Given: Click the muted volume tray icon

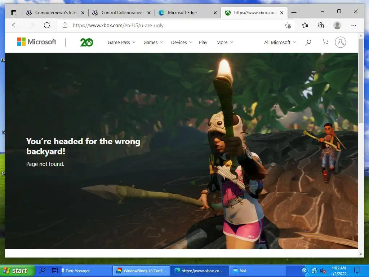Looking at the screenshot, I should tap(323, 271).
